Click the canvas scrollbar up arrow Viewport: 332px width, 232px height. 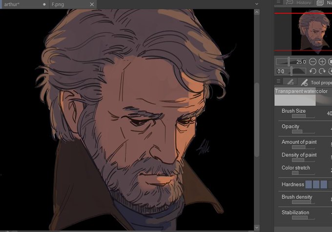click(x=257, y=12)
